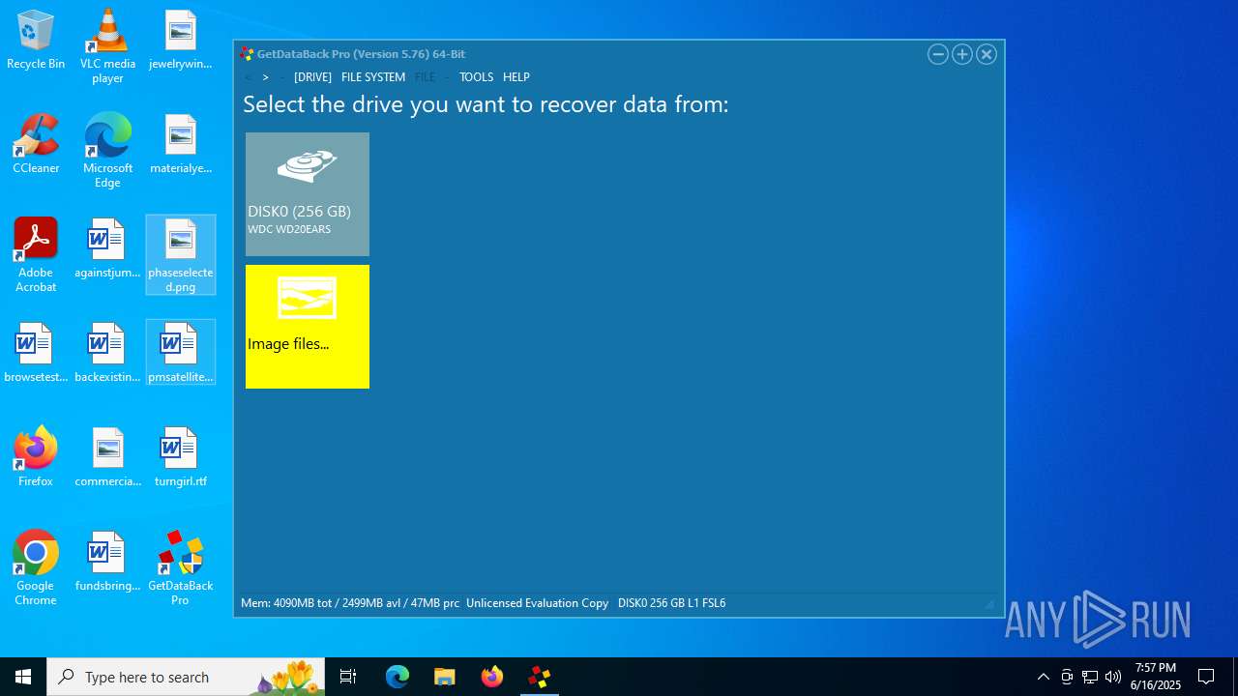Select the VLC media player desktop icon
This screenshot has width=1238, height=696.
coord(107,46)
